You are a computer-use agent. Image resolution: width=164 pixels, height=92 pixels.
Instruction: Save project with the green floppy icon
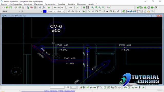click(x=11, y=7)
